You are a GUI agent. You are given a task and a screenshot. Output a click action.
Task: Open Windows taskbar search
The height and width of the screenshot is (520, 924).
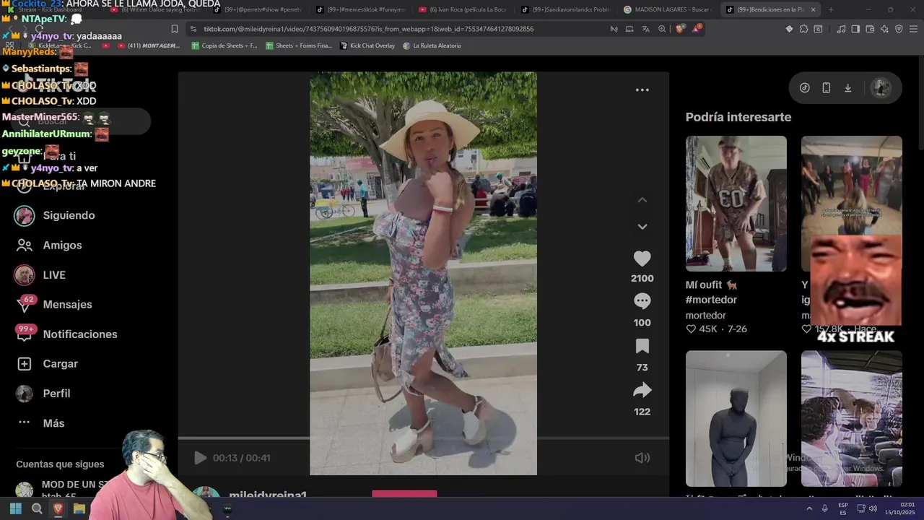click(37, 508)
